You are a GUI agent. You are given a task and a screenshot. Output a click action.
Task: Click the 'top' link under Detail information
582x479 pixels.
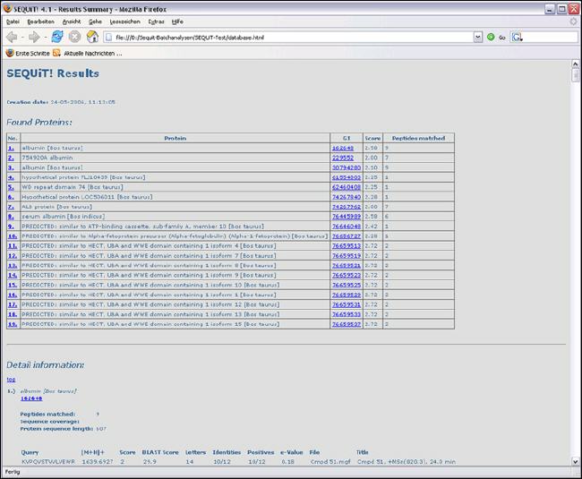[x=11, y=380]
